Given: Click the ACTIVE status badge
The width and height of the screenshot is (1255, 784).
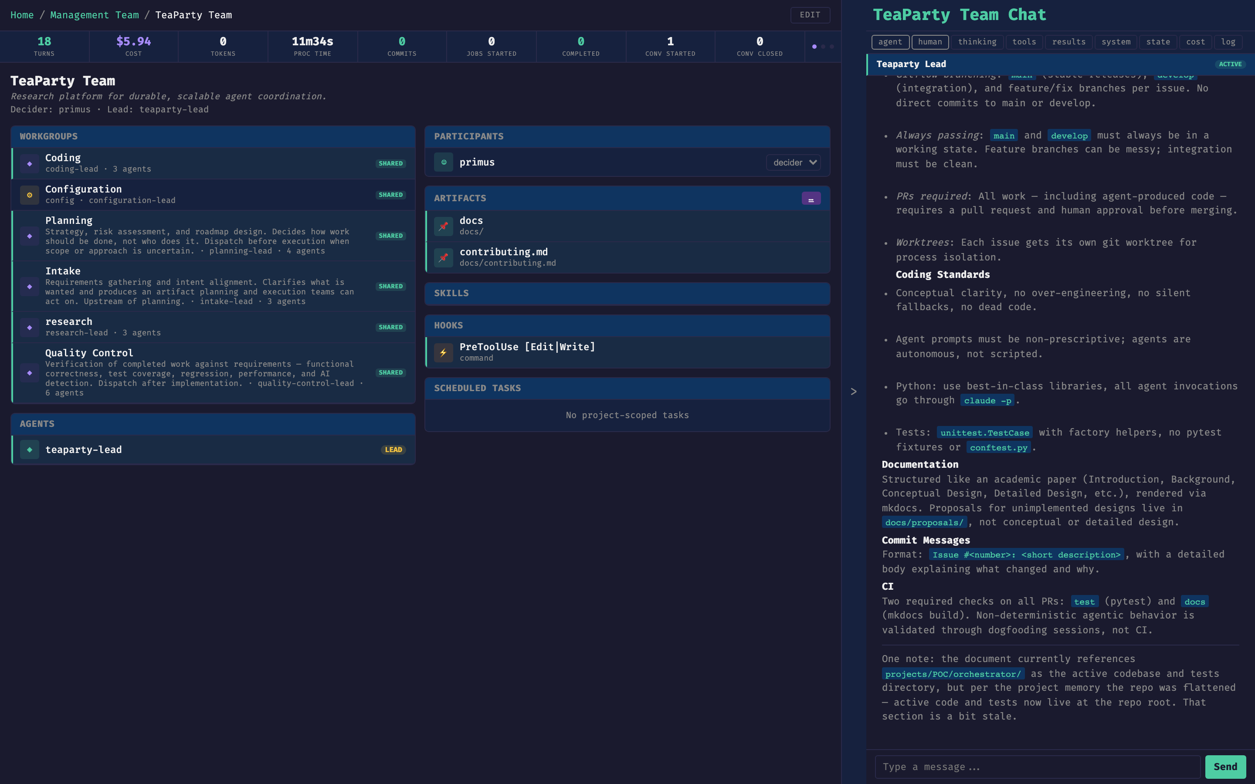Looking at the screenshot, I should 1230,64.
